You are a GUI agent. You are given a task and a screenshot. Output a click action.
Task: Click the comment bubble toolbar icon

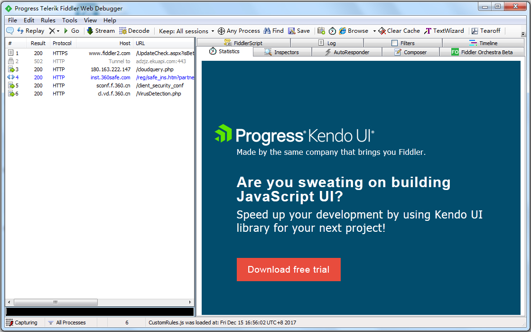click(x=10, y=31)
